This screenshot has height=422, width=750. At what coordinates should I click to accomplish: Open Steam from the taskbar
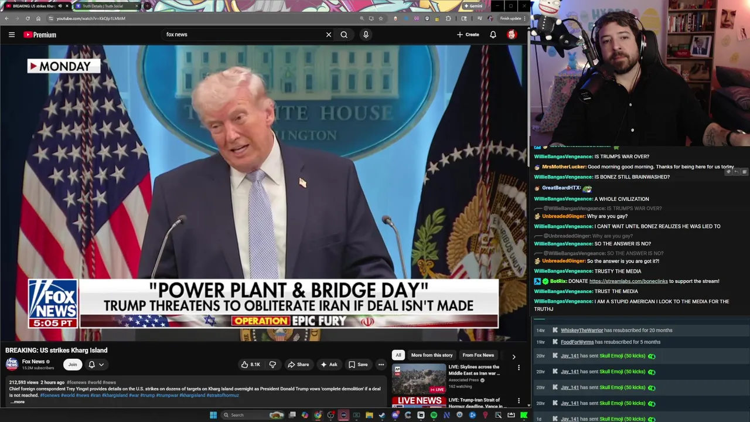[382, 415]
